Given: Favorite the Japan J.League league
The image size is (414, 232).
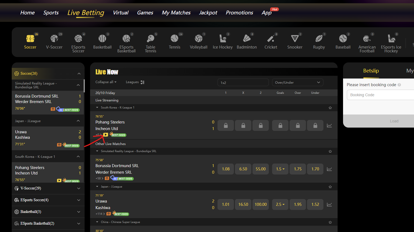Looking at the screenshot, I should (330, 187).
